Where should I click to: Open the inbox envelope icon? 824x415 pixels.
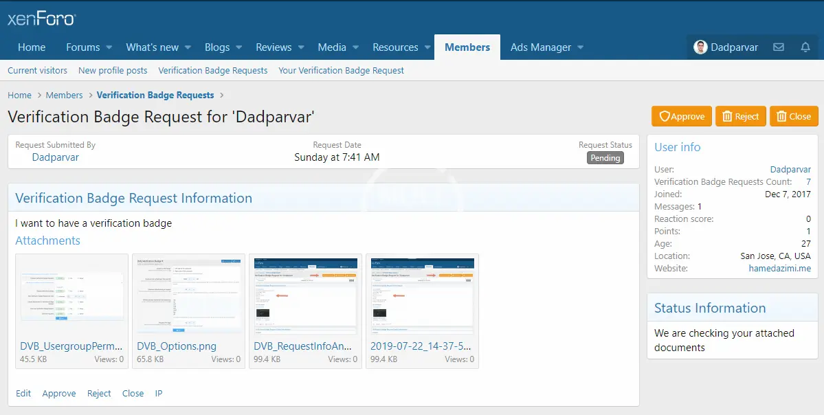(778, 47)
